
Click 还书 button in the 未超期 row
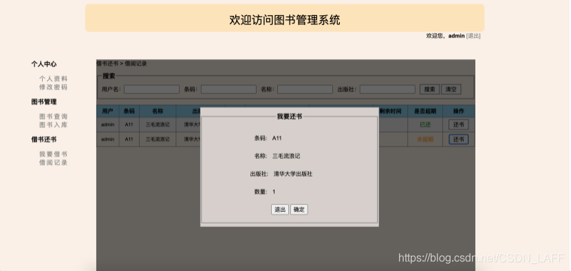(458, 139)
